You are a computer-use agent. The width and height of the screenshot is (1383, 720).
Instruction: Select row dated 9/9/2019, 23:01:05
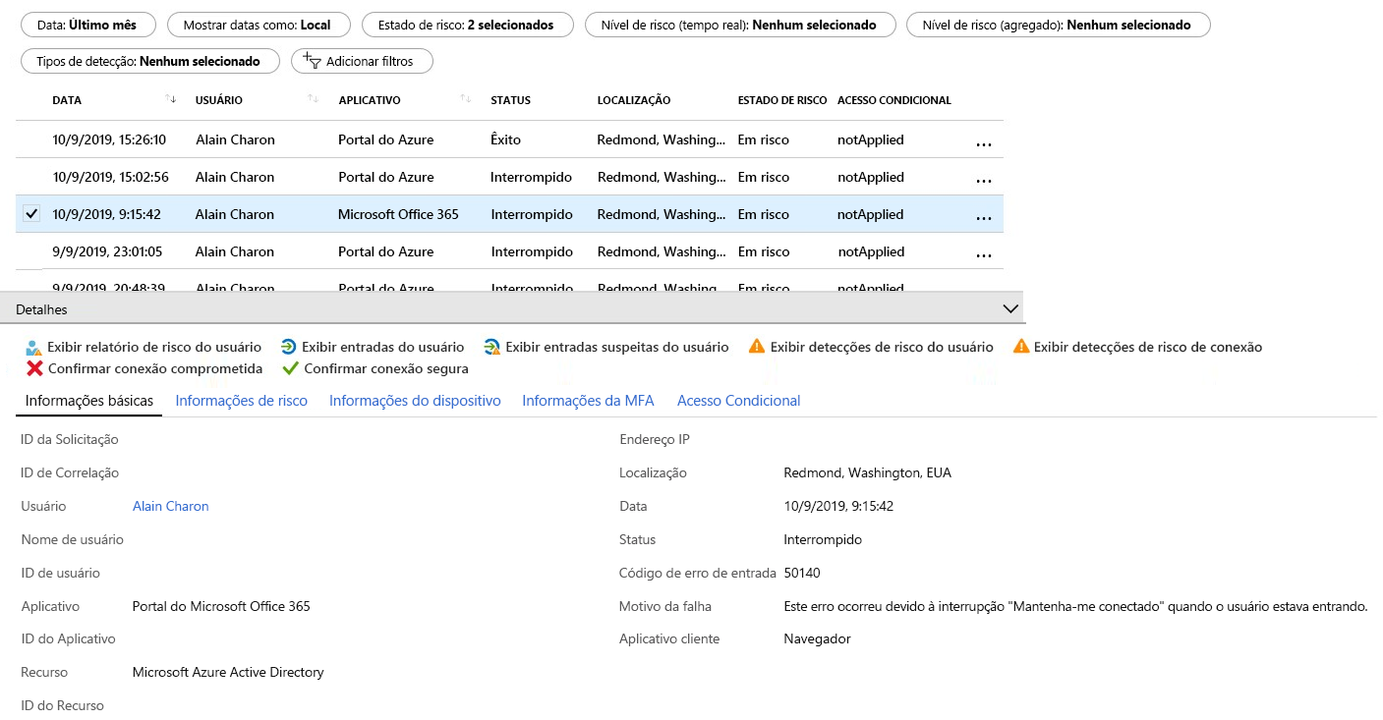tap(509, 251)
